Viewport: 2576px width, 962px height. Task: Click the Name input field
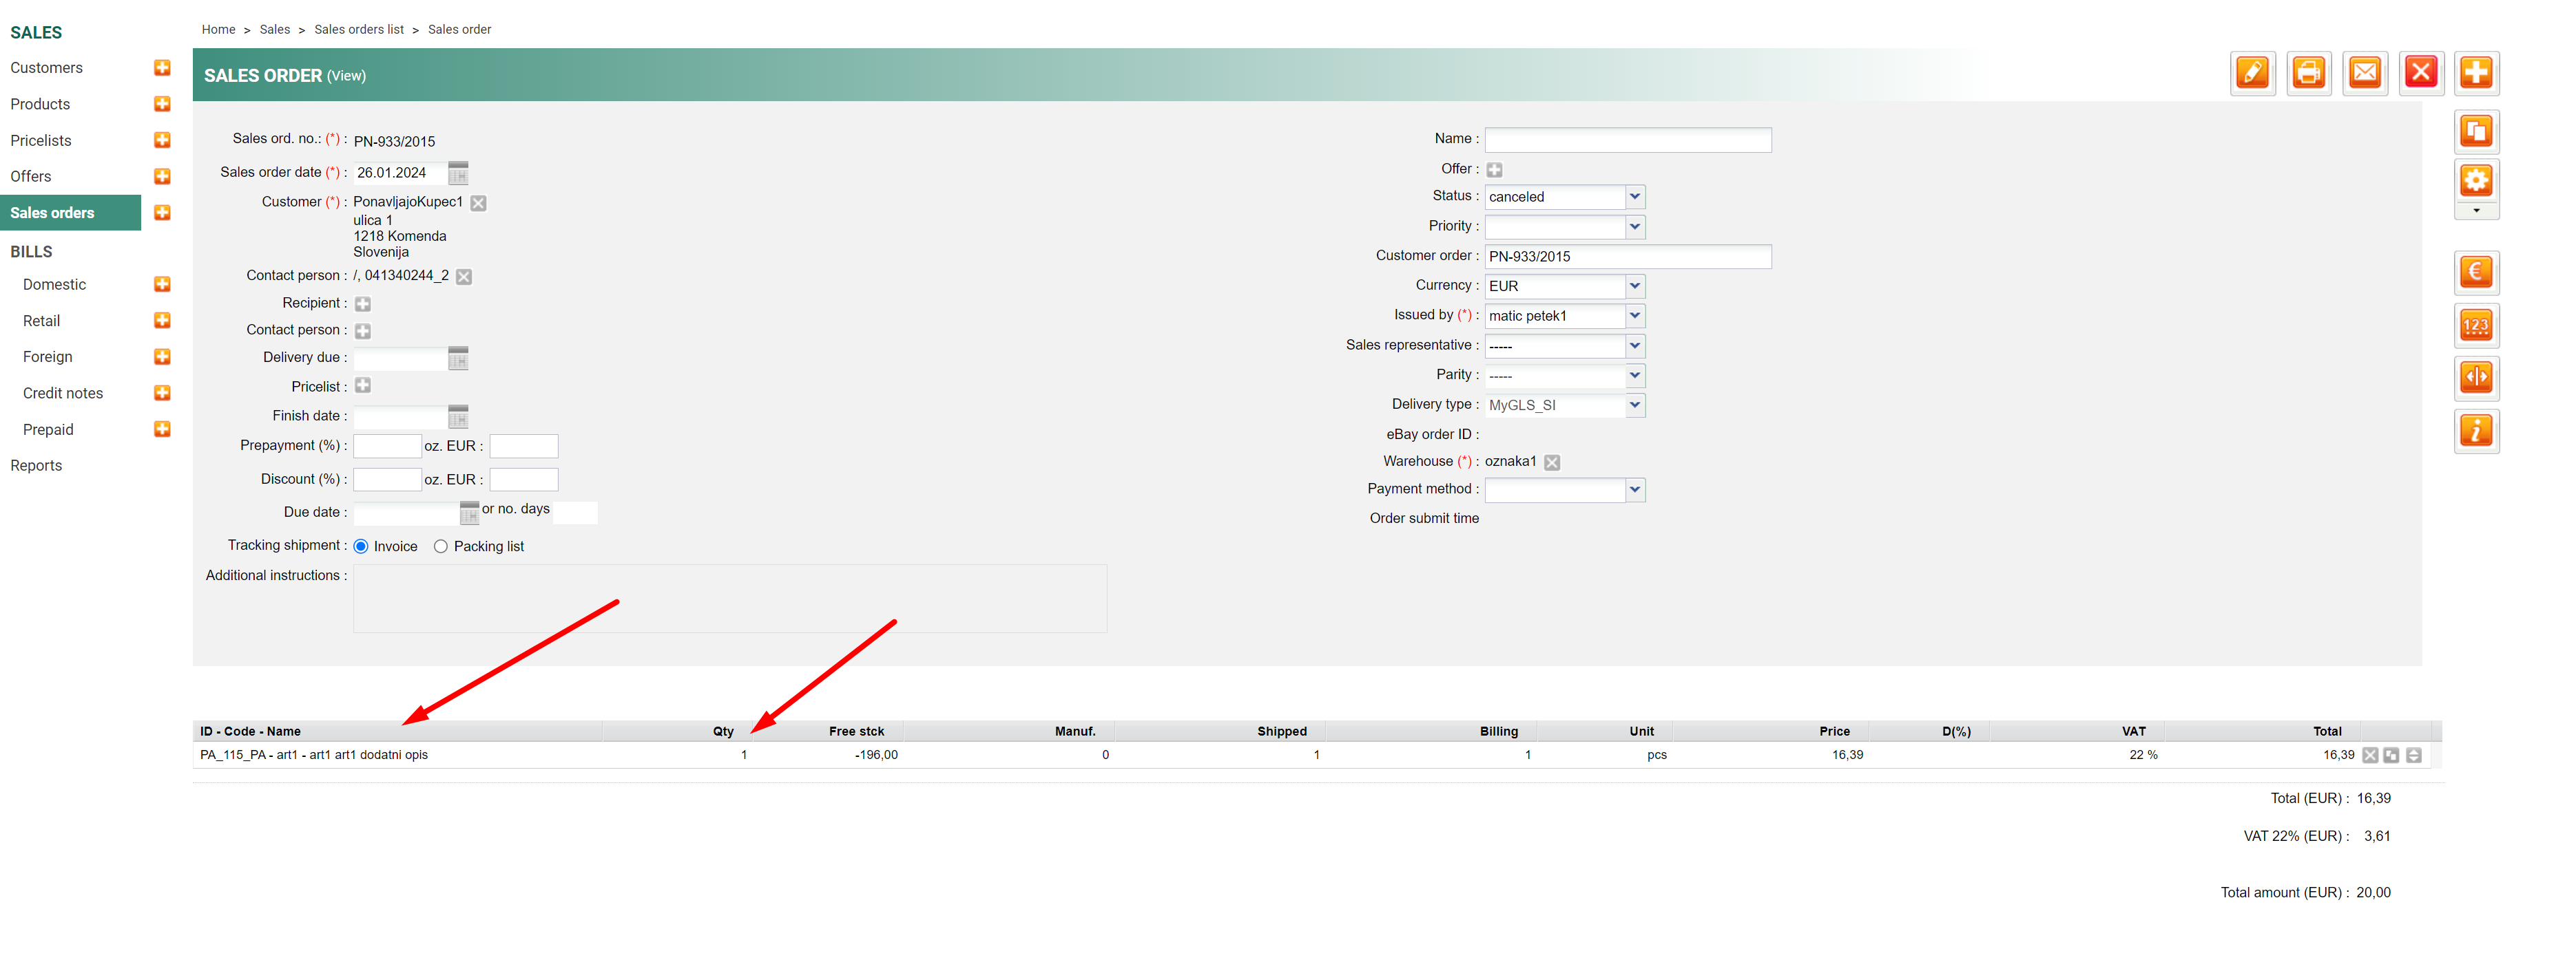[x=1627, y=140]
